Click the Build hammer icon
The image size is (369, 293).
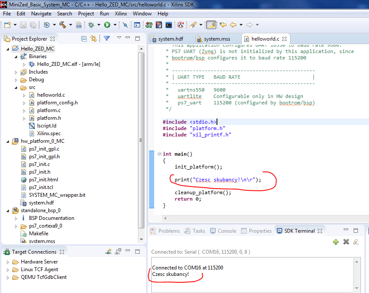(63, 25)
